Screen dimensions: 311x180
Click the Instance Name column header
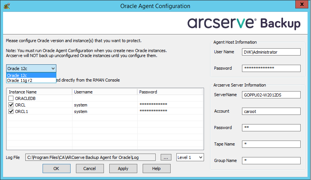[x=39, y=92]
